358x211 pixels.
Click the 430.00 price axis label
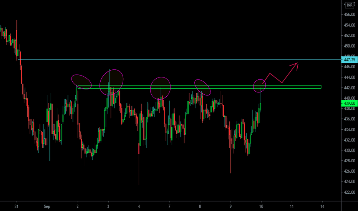[x=350, y=150]
